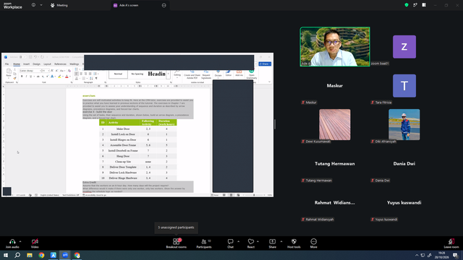Screen dimensions: 463x260
Task: Switch to the Meeting tab
Action: point(59,5)
